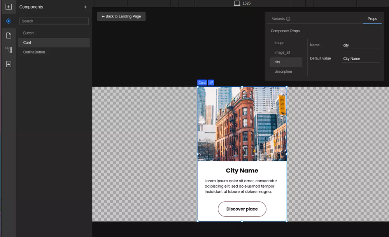Open the add elements panel icon
The width and height of the screenshot is (389, 237).
tap(9, 7)
